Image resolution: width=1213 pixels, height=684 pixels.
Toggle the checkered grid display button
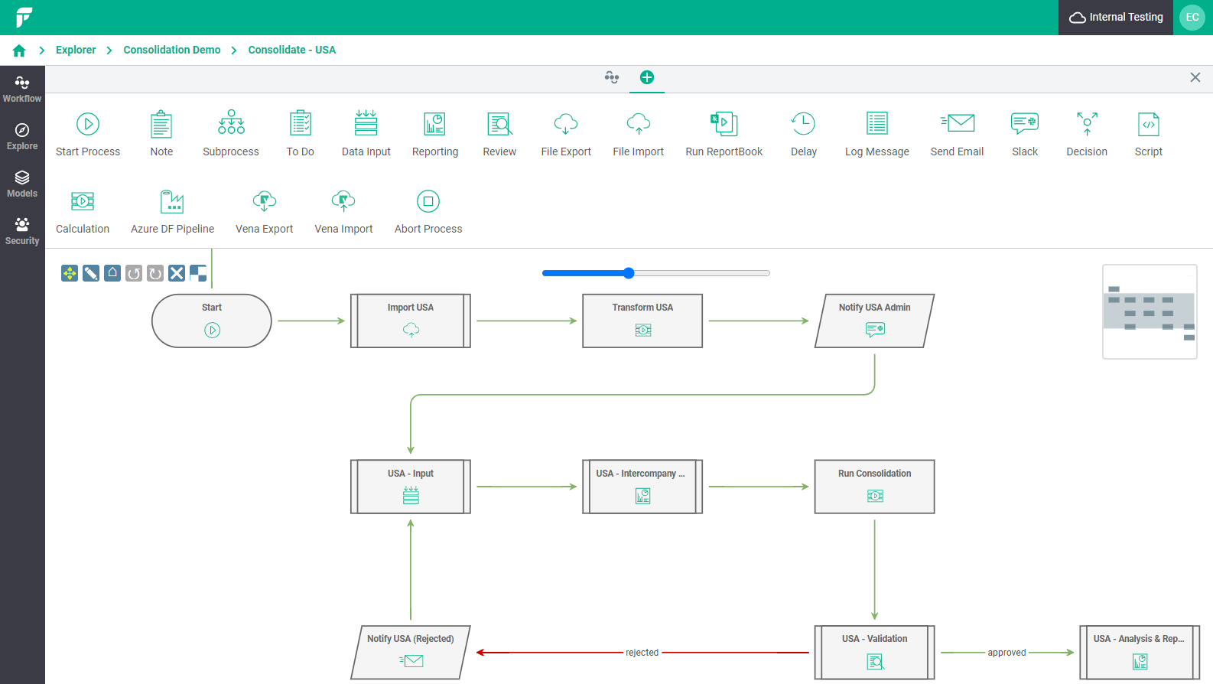(198, 273)
